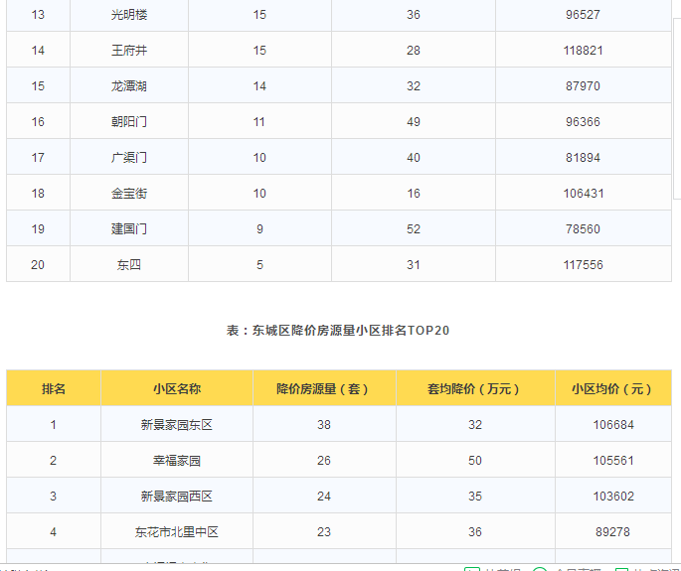Click the 套均降价（万元） column header
Viewport: 681px width, 571px height.
point(475,389)
